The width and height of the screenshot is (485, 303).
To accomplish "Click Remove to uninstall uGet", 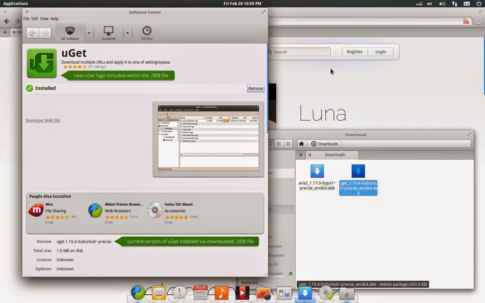I will tap(255, 88).
